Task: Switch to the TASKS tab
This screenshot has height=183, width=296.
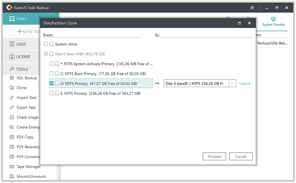Action: pyautogui.click(x=21, y=19)
